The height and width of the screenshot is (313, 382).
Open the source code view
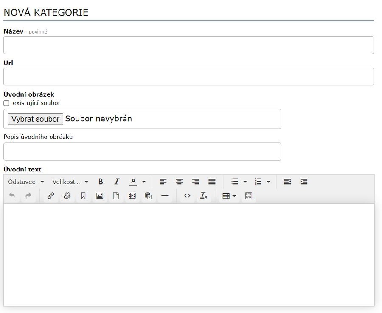pos(187,196)
